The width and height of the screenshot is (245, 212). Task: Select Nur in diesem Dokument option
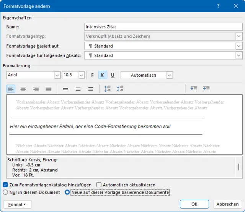click(x=5, y=193)
